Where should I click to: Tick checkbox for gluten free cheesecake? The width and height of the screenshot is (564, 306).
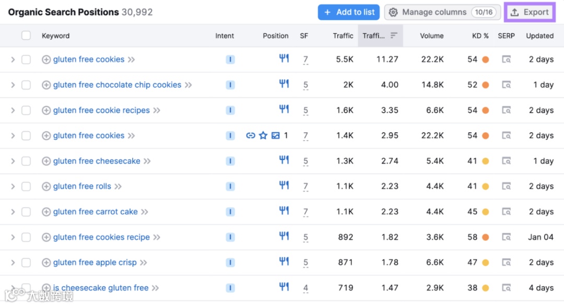pos(26,161)
